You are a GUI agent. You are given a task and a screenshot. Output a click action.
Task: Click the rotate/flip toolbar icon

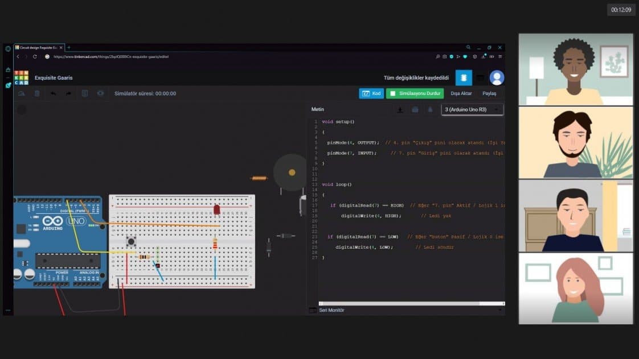(x=21, y=94)
